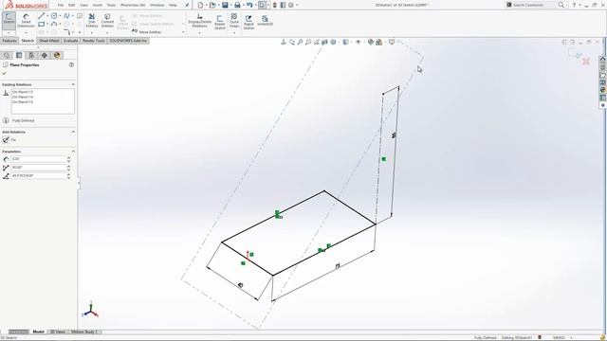Click Search Commands input box
This screenshot has width=607, height=341.
click(531, 5)
